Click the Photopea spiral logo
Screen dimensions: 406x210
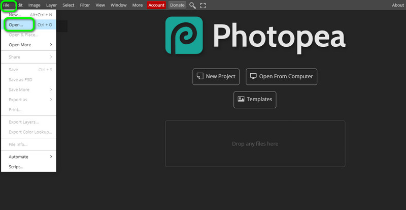[184, 36]
